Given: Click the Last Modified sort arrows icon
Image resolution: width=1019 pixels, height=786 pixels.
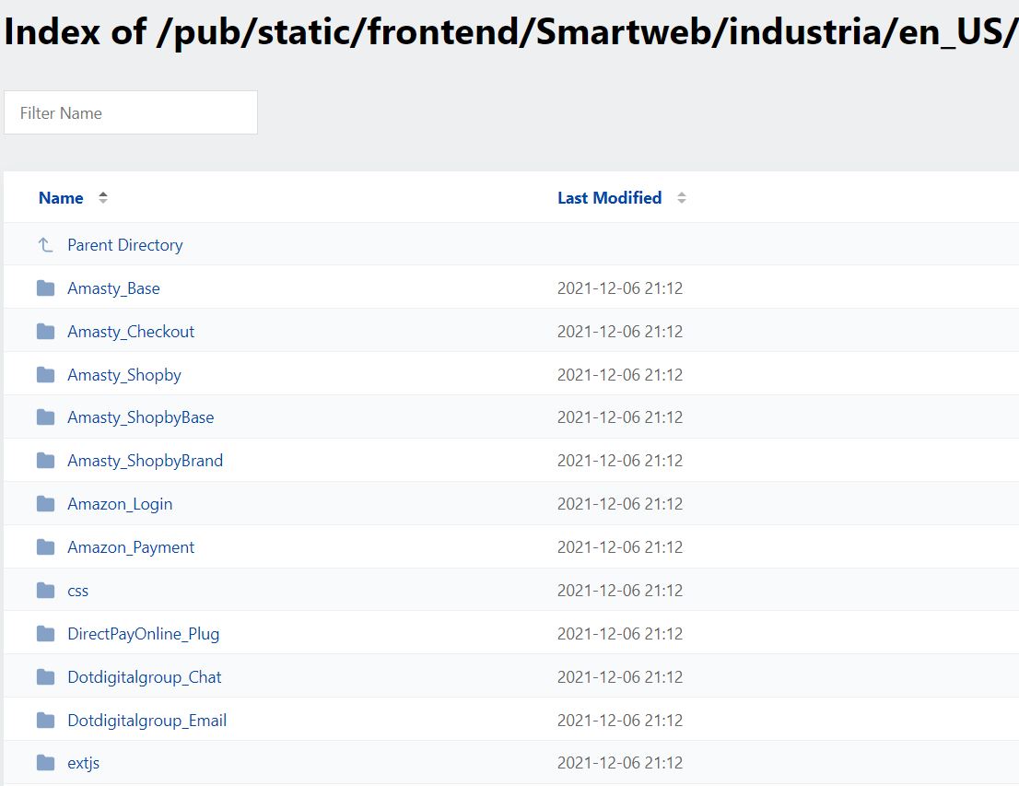Looking at the screenshot, I should click(x=681, y=197).
